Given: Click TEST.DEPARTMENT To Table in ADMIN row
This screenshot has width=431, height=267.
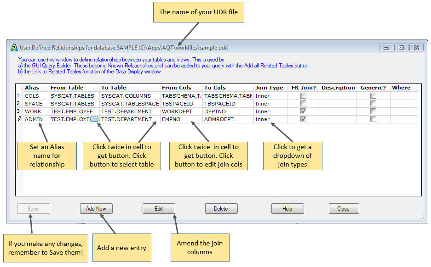Looking at the screenshot, I should 130,119.
